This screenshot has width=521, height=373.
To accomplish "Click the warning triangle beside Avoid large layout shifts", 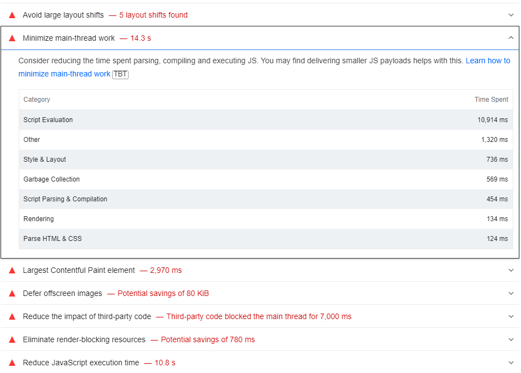I will (12, 15).
